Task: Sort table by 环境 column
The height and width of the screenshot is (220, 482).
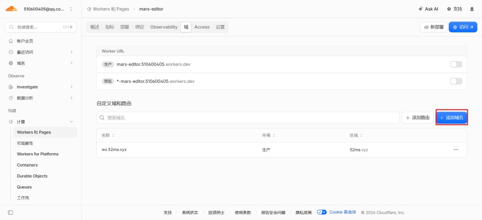Action: 268,135
